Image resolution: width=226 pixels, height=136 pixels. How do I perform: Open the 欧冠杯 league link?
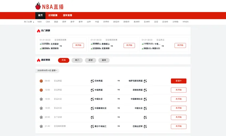point(116,22)
